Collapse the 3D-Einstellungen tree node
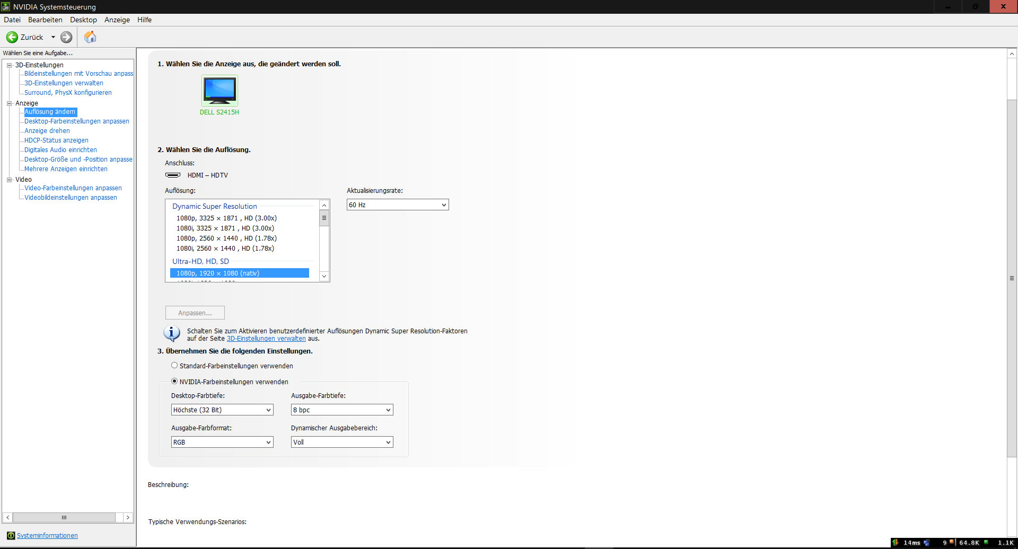Viewport: 1018px width, 549px height. [9, 65]
